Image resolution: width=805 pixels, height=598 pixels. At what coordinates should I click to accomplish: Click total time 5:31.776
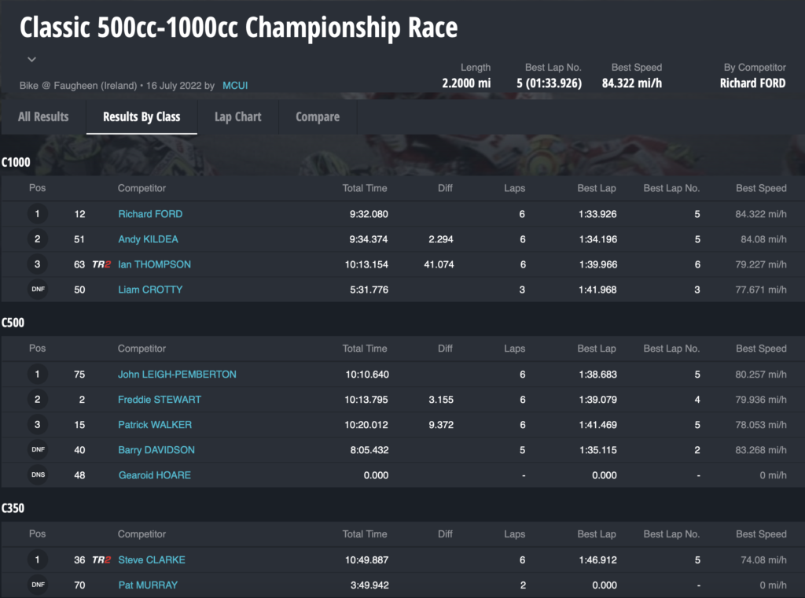pos(369,290)
